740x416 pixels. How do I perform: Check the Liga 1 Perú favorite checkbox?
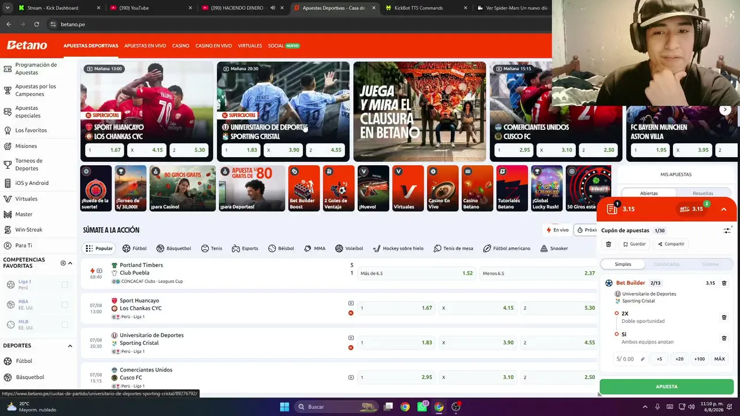[x=65, y=284]
